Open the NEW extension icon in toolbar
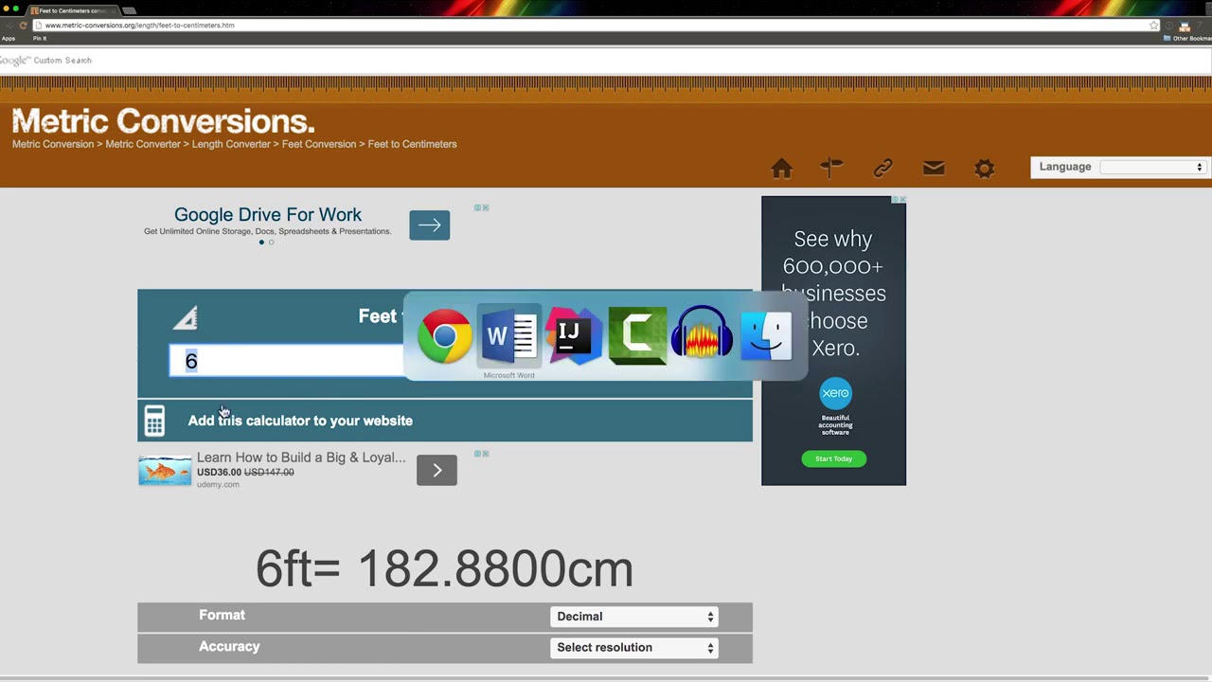1212x682 pixels. tap(1184, 26)
